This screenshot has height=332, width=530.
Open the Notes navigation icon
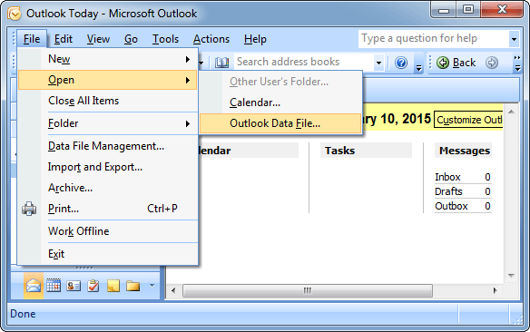pyautogui.click(x=113, y=286)
